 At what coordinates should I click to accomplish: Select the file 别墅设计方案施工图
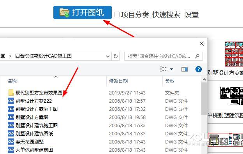[37, 109]
